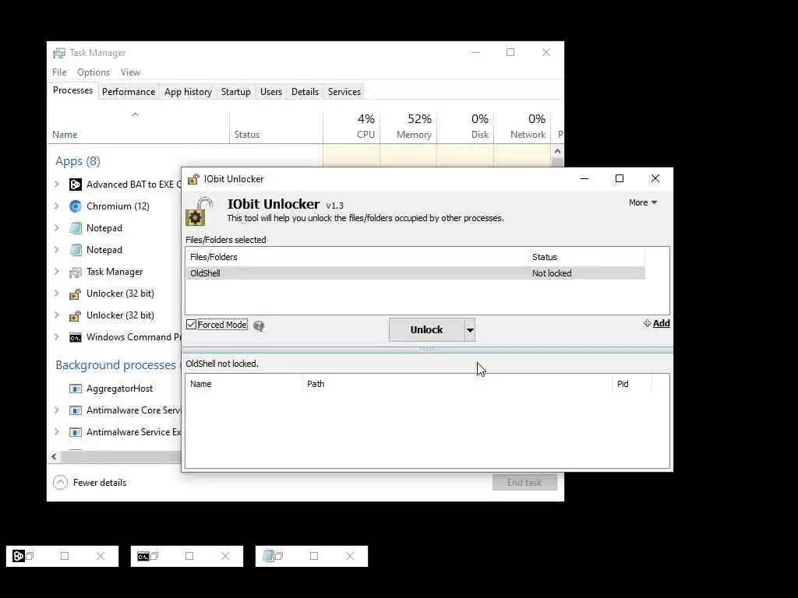Select the Processes tab
The image size is (798, 598).
(72, 90)
